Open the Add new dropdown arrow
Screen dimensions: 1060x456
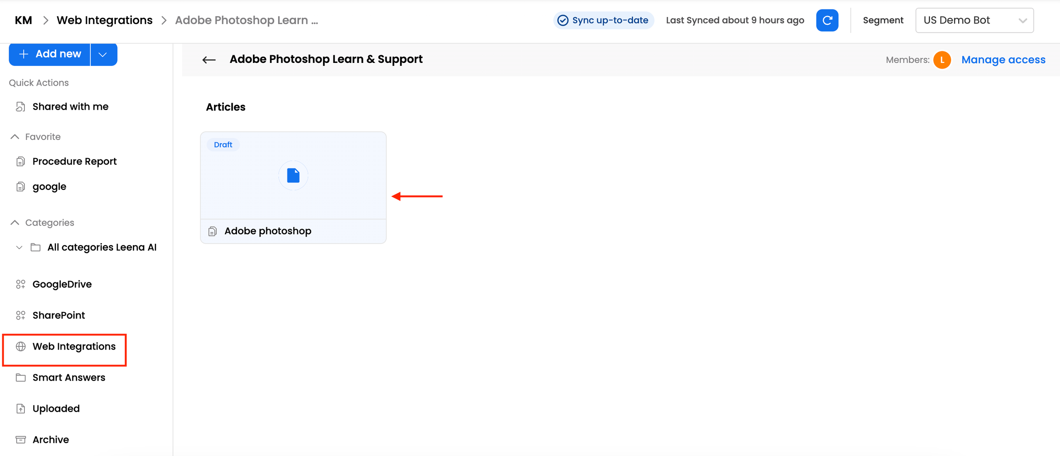[103, 54]
